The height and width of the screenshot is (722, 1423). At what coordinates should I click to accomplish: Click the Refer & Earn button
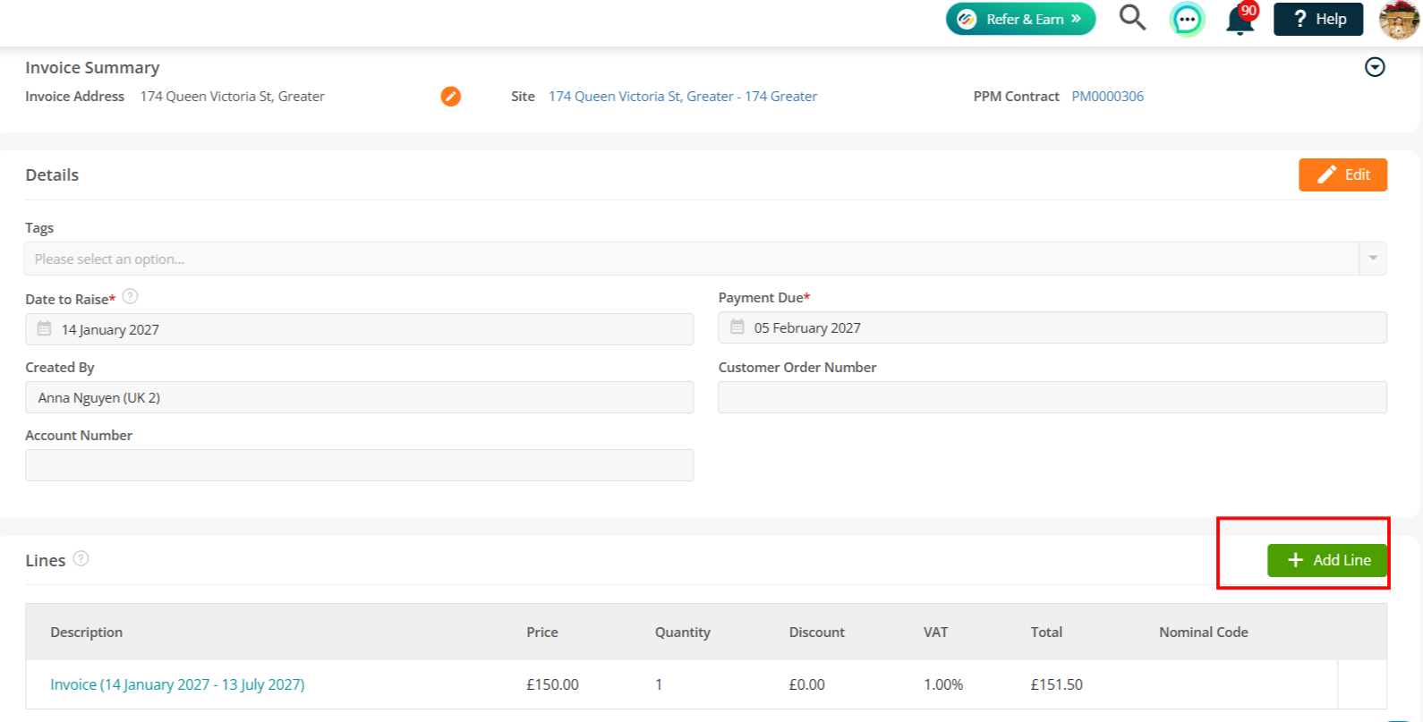pos(1020,19)
